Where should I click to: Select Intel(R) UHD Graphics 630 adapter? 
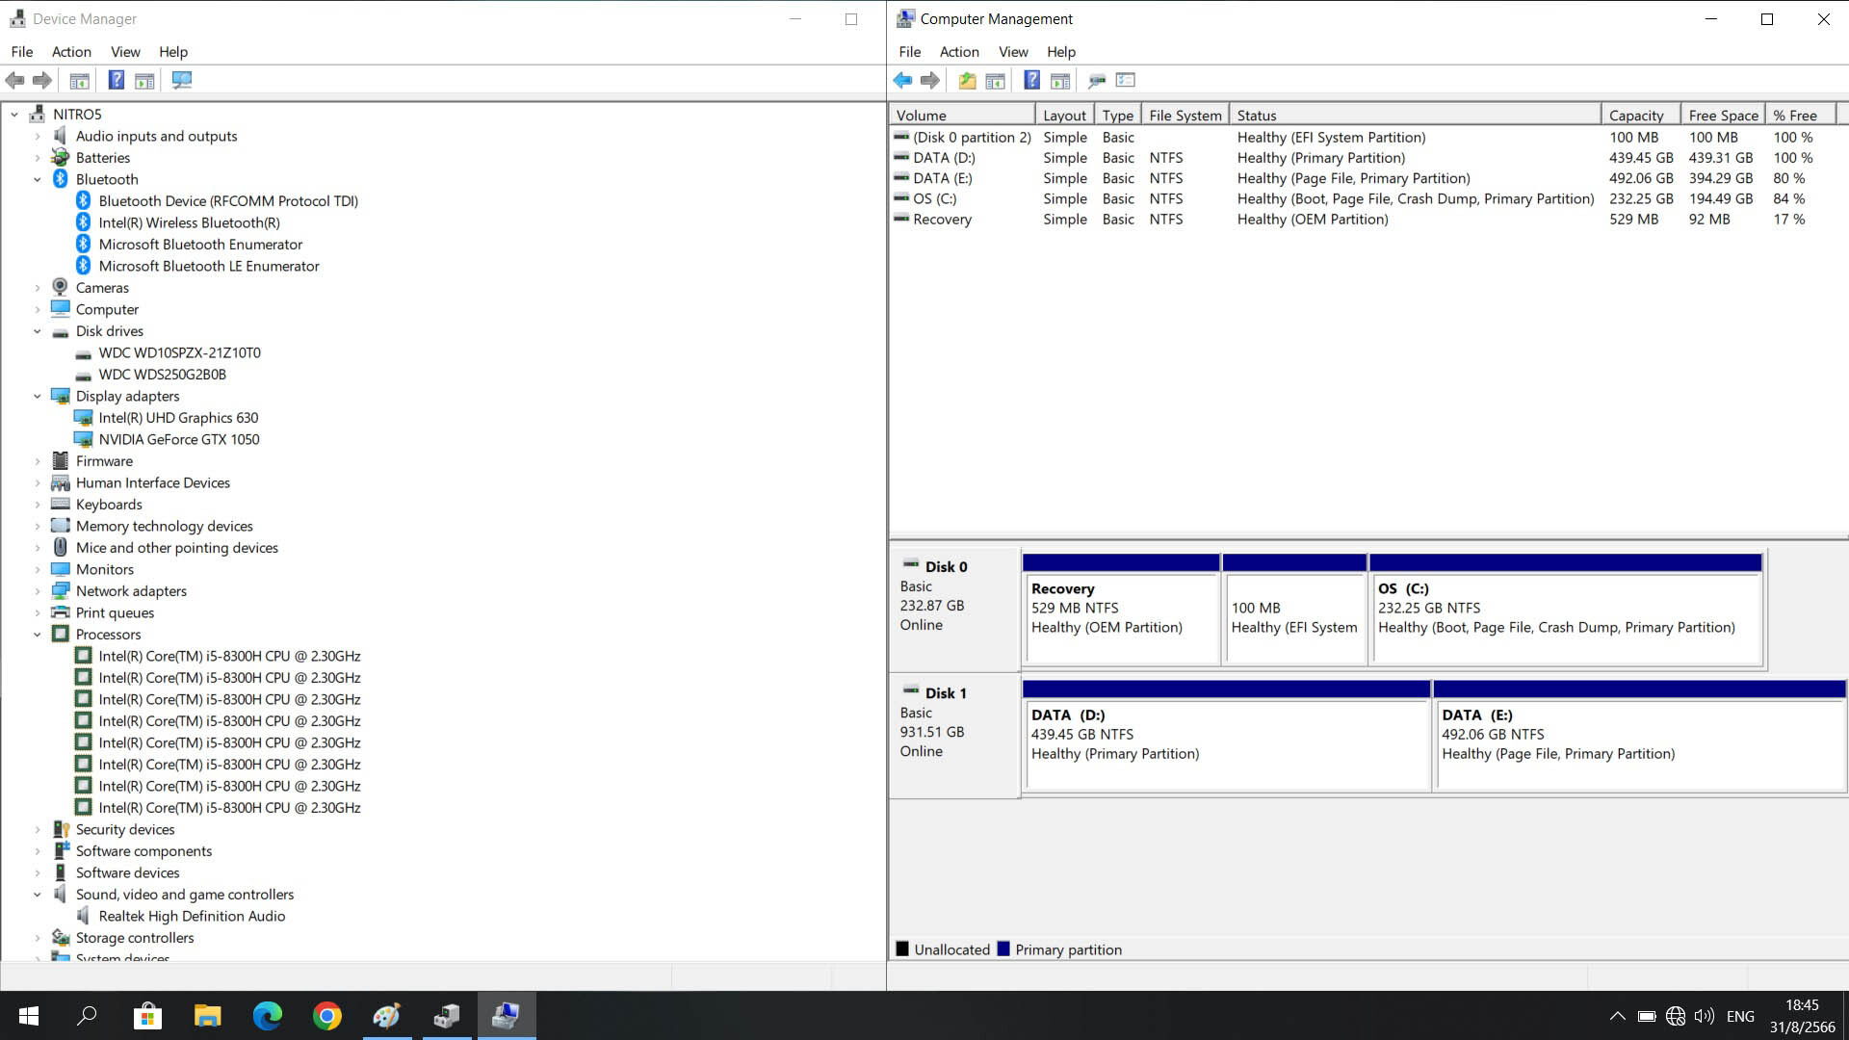click(x=178, y=418)
